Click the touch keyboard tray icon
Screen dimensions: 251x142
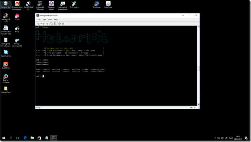click(231, 138)
